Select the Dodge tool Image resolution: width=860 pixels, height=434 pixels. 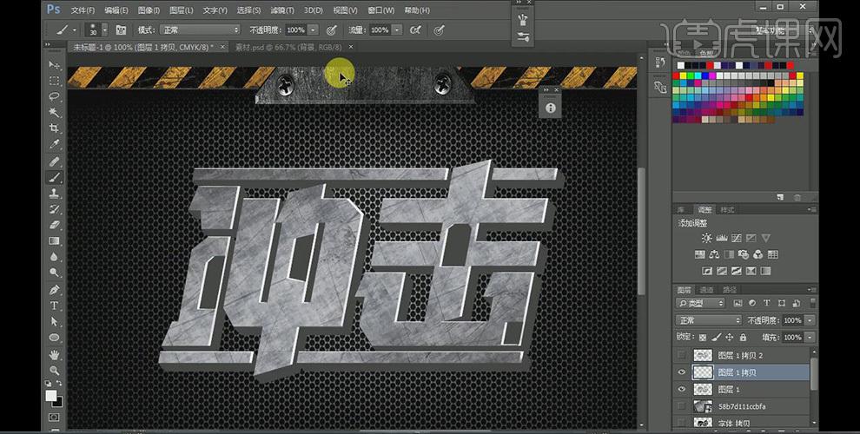coord(55,273)
